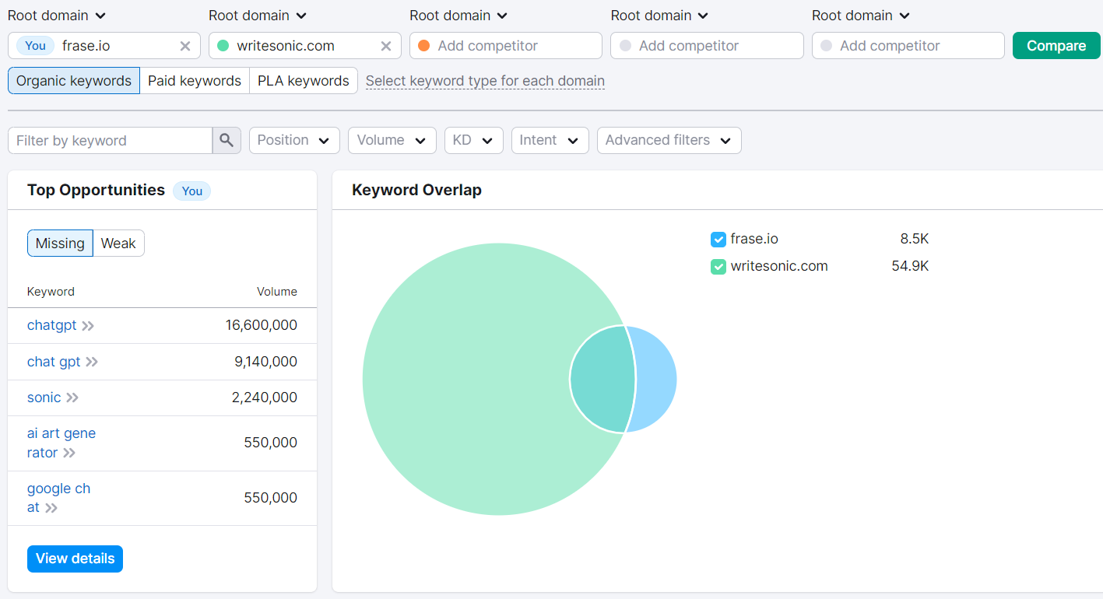The height and width of the screenshot is (599, 1103).
Task: Click the double chevron beside google chat
Action: 51,508
